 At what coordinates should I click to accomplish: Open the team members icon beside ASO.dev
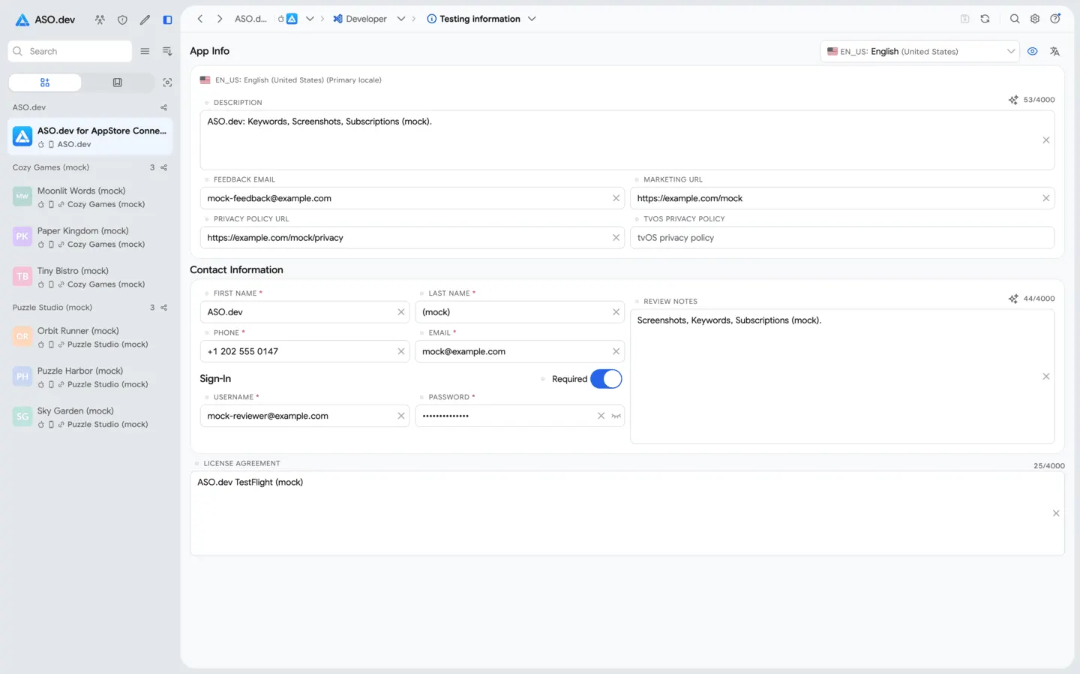pyautogui.click(x=100, y=20)
